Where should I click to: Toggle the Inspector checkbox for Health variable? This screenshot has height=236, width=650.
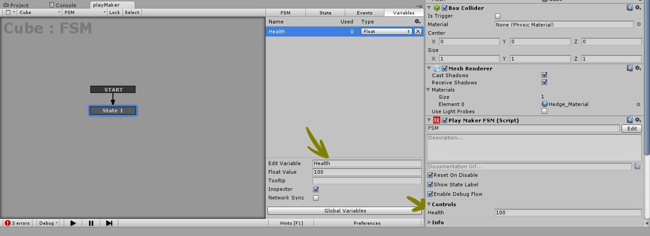[x=316, y=189]
